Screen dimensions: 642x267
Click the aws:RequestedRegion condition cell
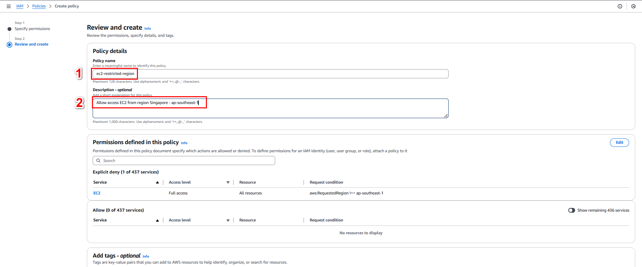coord(347,193)
